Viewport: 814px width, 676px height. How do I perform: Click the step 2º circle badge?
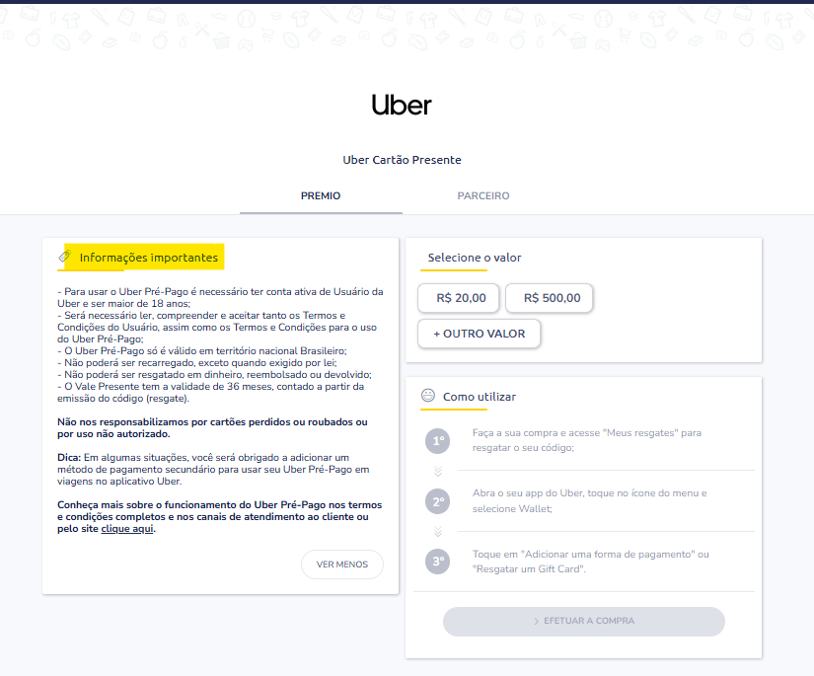pos(437,501)
